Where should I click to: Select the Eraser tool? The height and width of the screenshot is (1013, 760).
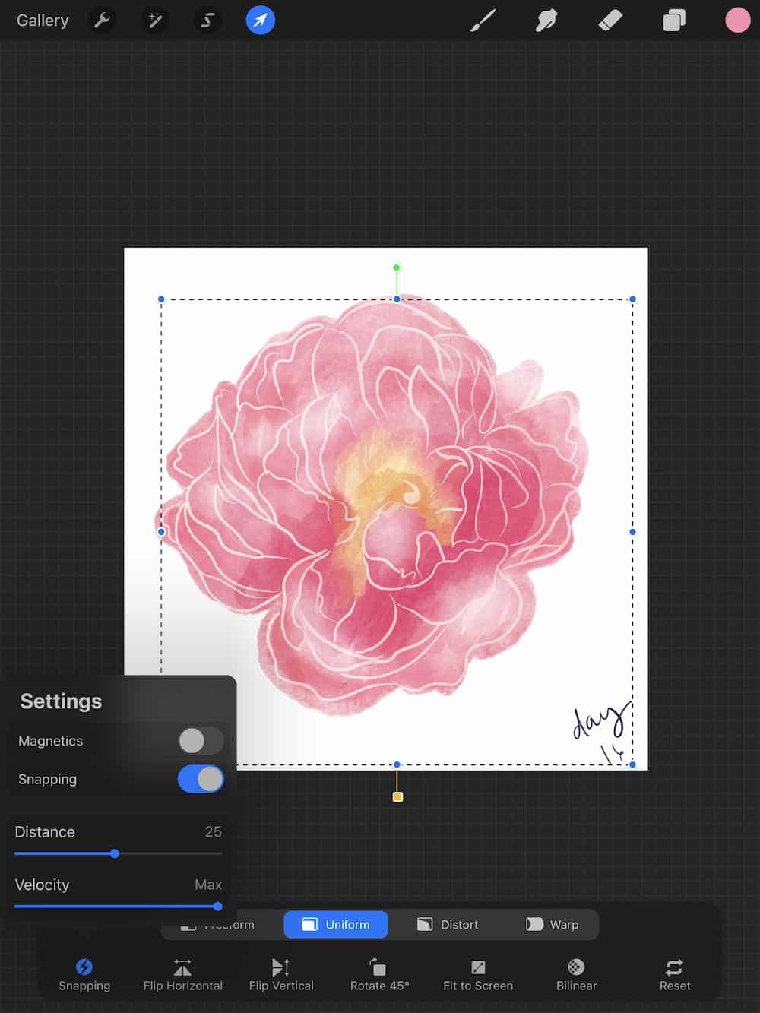610,21
